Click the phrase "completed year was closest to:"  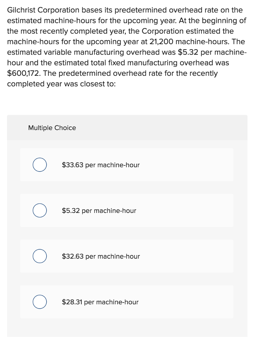pos(61,84)
